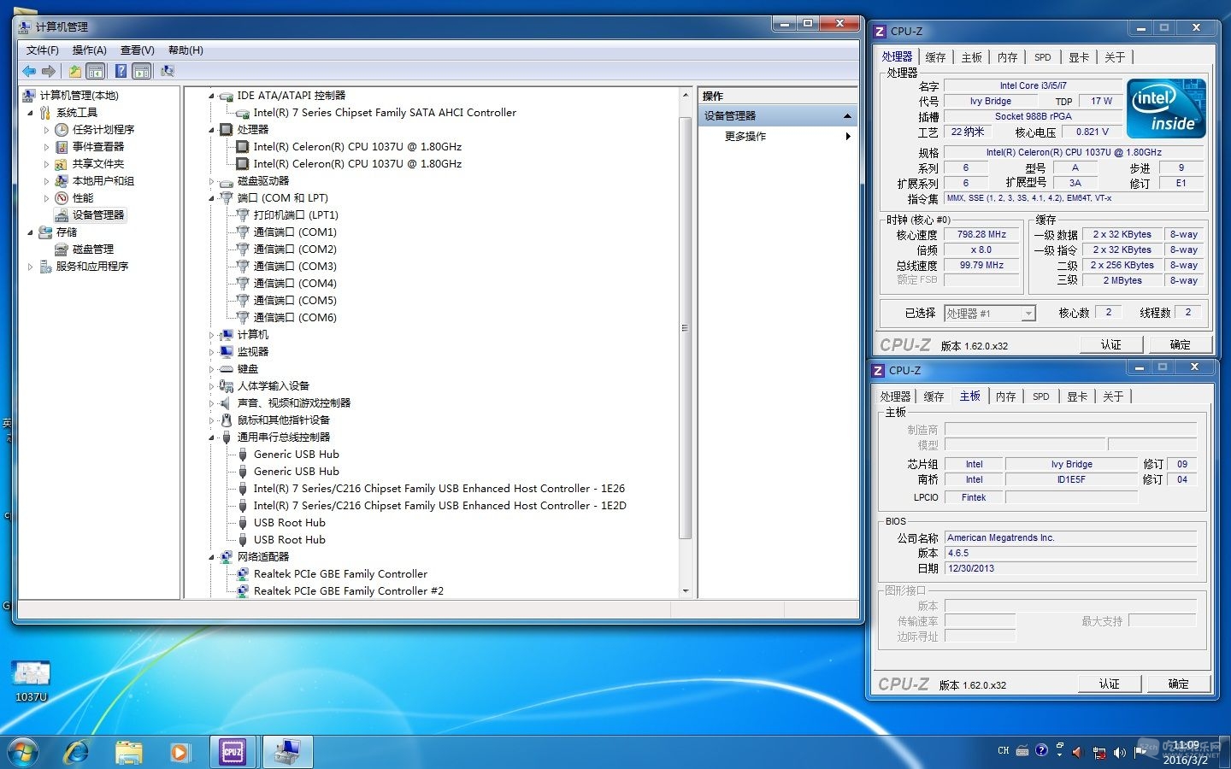Click the Forward arrow in Computer Management toolbar
The height and width of the screenshot is (769, 1231).
click(49, 72)
